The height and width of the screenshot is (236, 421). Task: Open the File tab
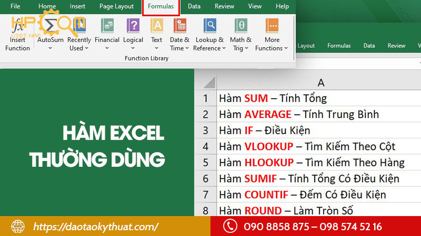(15, 6)
